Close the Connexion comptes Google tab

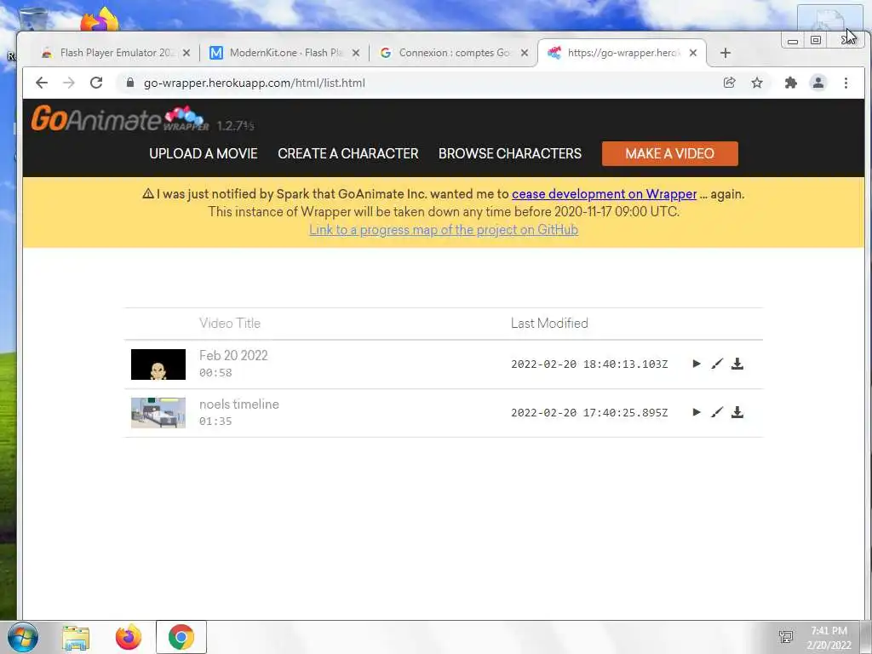click(x=525, y=53)
